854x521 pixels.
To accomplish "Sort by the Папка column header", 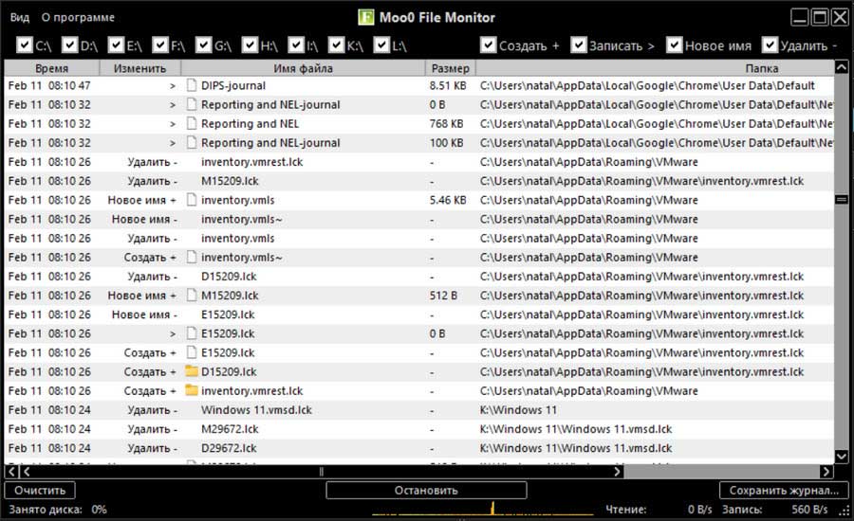I will pyautogui.click(x=655, y=68).
